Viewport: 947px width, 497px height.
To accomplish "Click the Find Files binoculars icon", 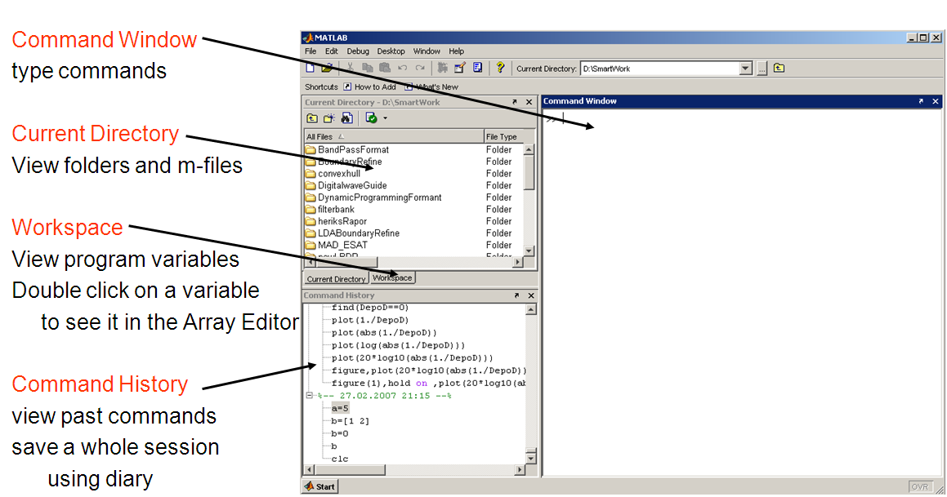I will pos(347,118).
